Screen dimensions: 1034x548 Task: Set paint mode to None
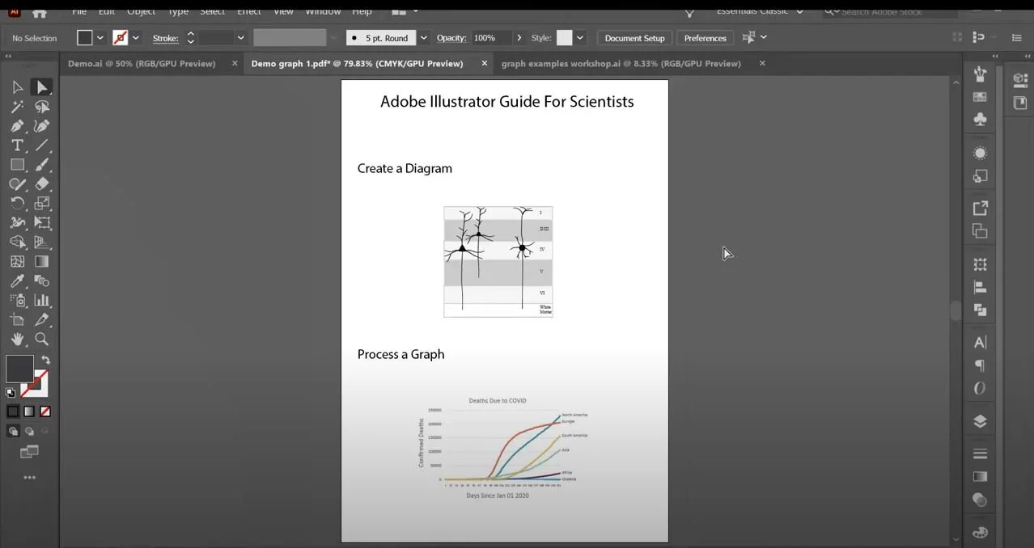[45, 411]
